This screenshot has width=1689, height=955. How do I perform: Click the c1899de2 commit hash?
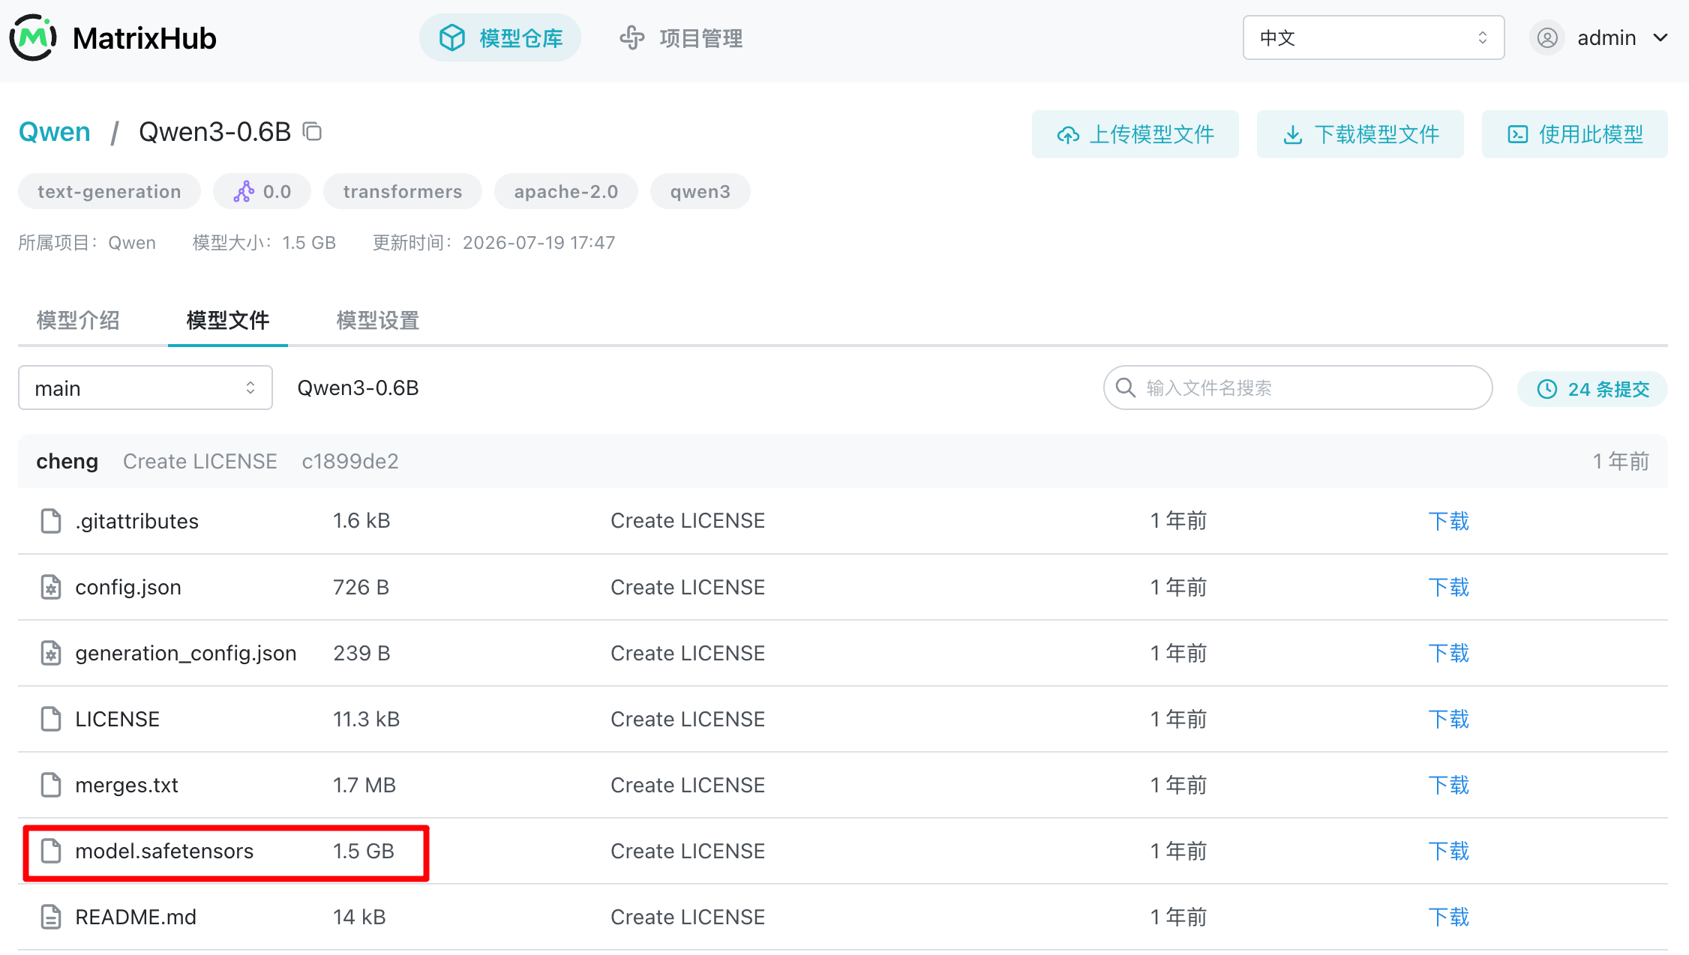click(x=350, y=461)
